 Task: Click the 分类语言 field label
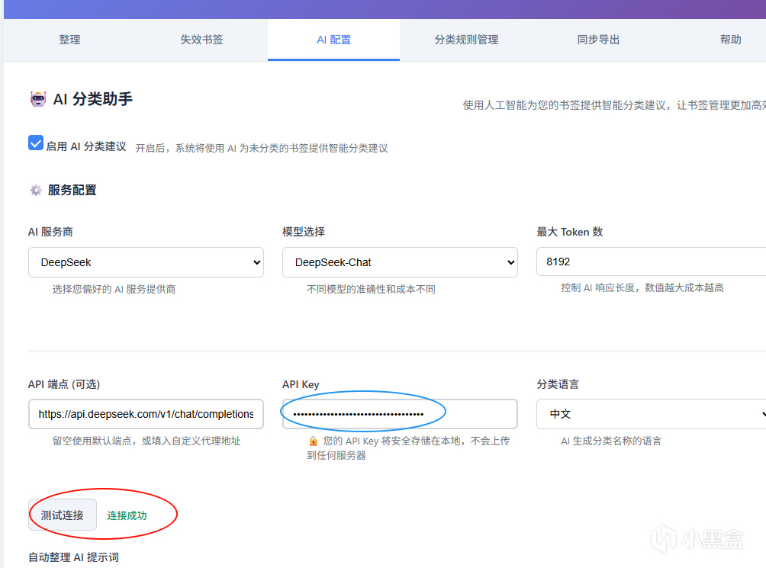point(558,384)
